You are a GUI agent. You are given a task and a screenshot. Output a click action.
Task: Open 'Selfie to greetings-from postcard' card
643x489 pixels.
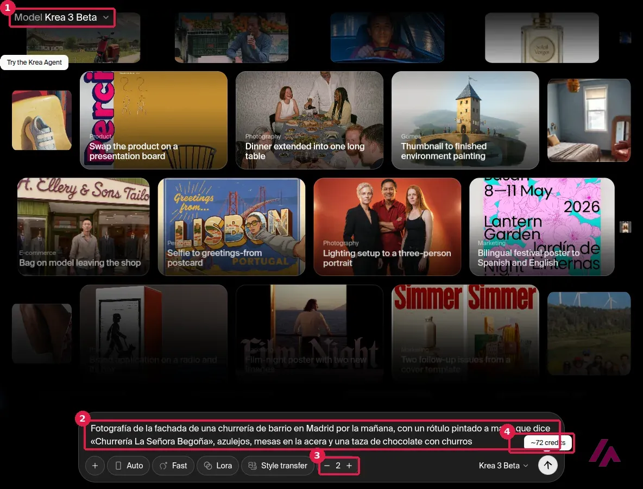coord(232,227)
